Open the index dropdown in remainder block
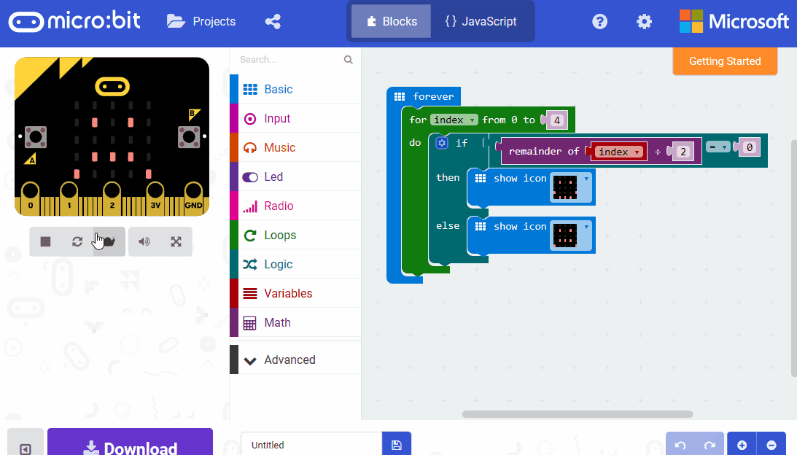The height and width of the screenshot is (455, 797). pyautogui.click(x=618, y=152)
